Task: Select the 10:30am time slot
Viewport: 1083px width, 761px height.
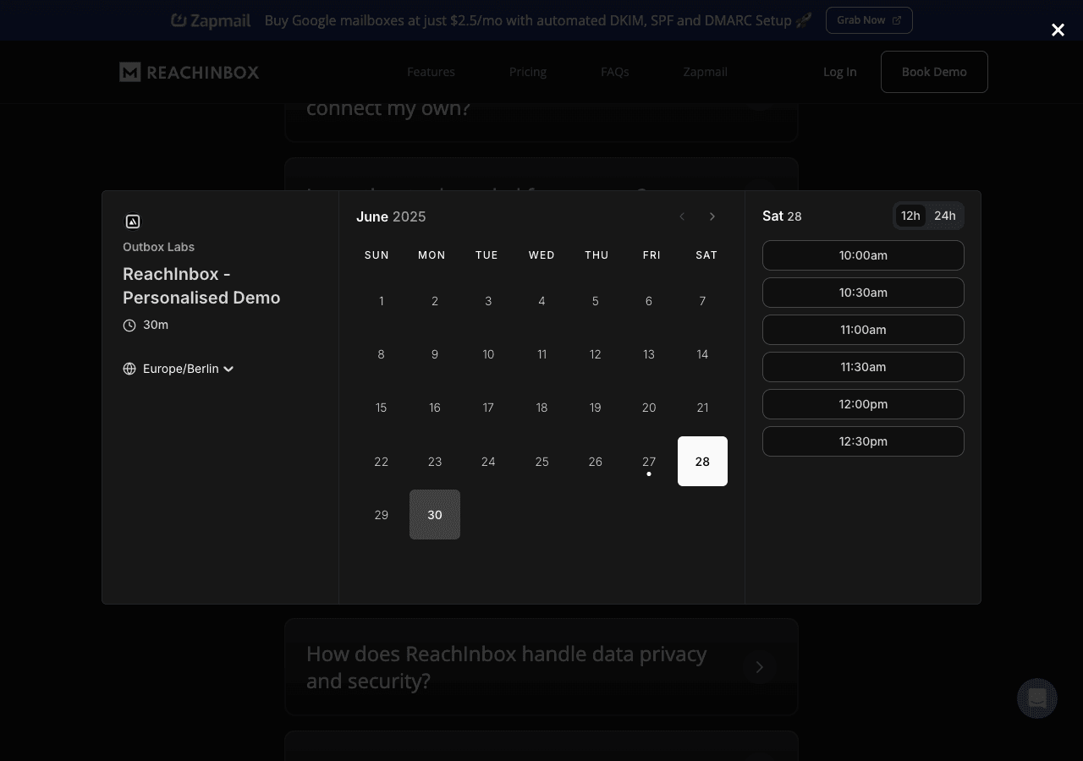Action: coord(863,293)
